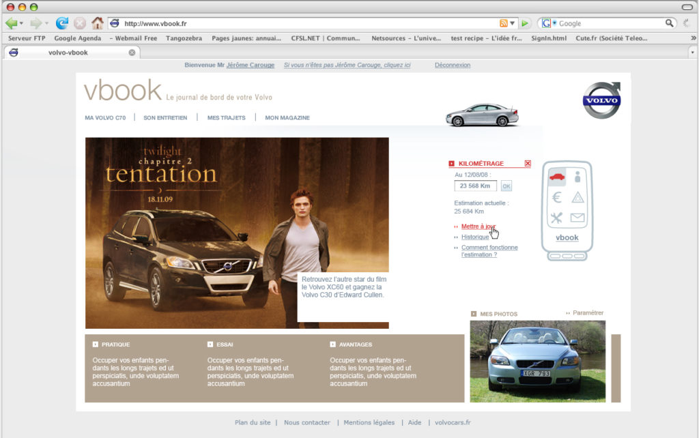
Task: Open the address bar feed dropdown arrow
Action: pyautogui.click(x=512, y=23)
